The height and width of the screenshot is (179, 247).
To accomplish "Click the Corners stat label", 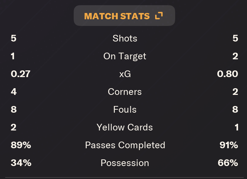I will tap(125, 92).
